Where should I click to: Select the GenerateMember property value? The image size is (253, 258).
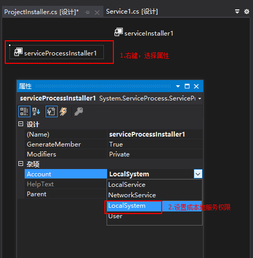coord(155,144)
